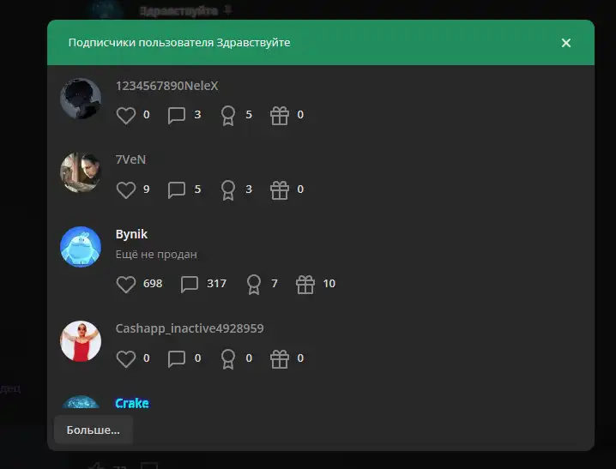Click the dialog title 'Подписчики пользователя Здравствуйте'

[179, 42]
